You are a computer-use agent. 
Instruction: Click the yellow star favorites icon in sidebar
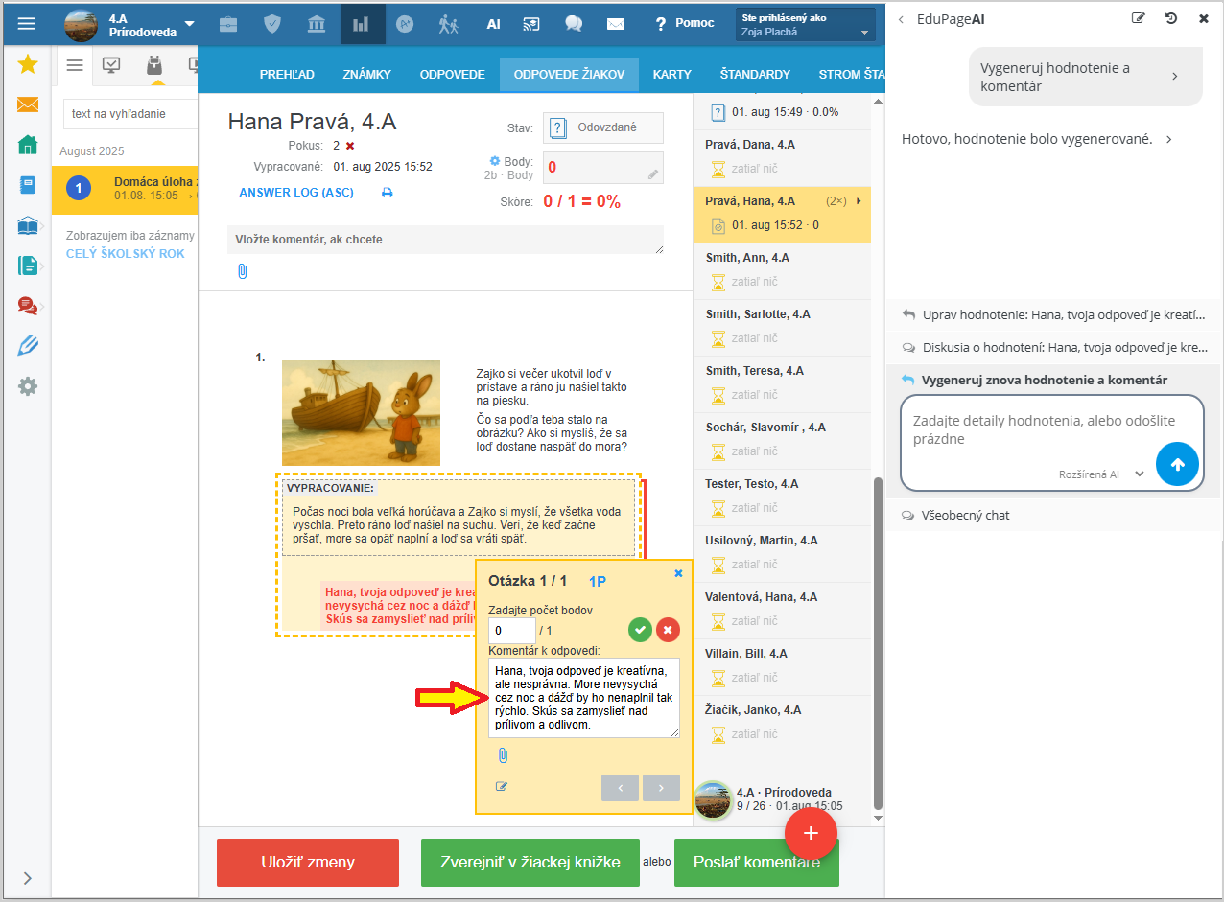(28, 64)
